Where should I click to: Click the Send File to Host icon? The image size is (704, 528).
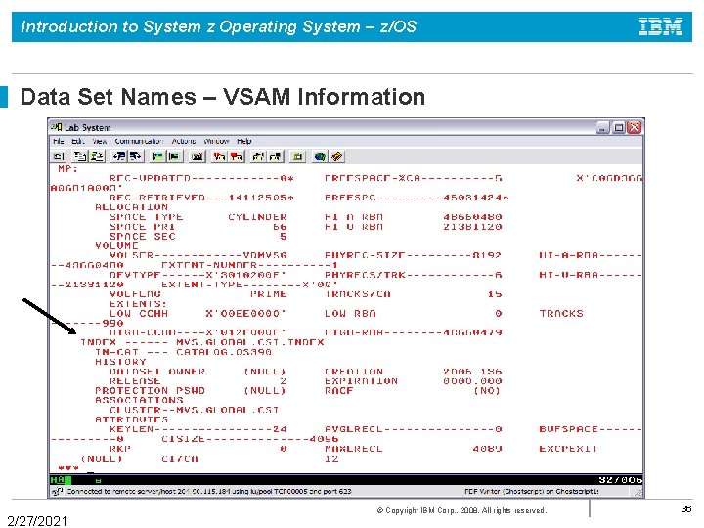coord(119,156)
